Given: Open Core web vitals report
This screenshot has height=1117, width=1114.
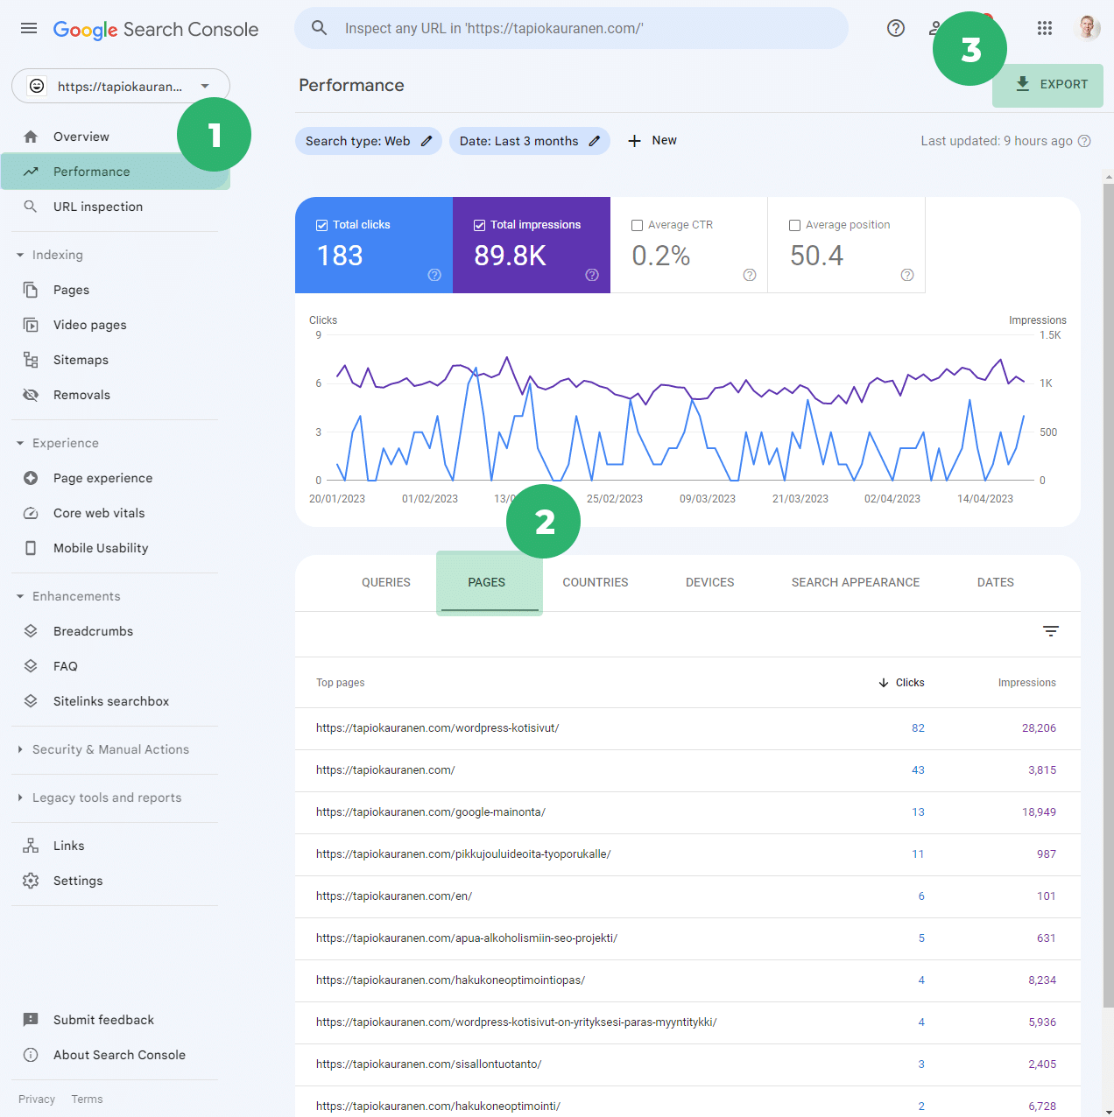Looking at the screenshot, I should 116,513.
